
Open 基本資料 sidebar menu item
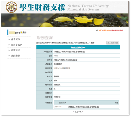click(x=15, y=39)
